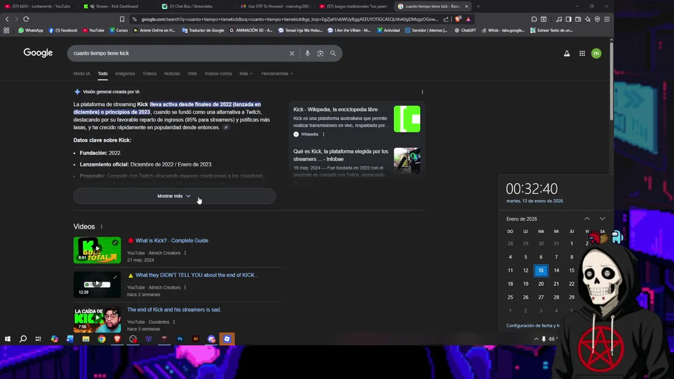Open 'What is Kick? - Complete Guide' video

(x=172, y=241)
